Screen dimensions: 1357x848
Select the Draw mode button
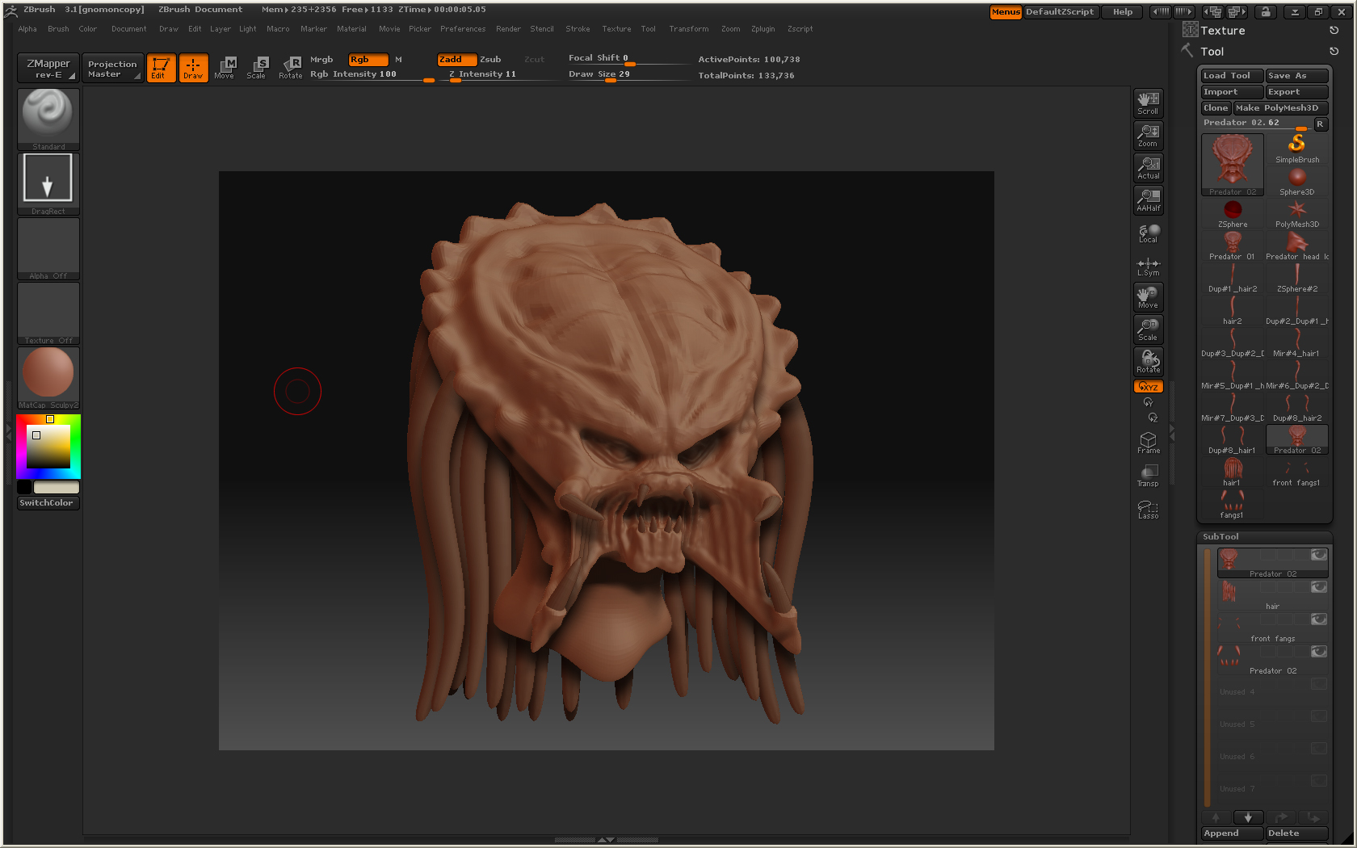(193, 68)
